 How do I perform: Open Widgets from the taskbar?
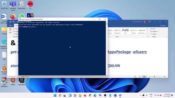pos(70,95)
